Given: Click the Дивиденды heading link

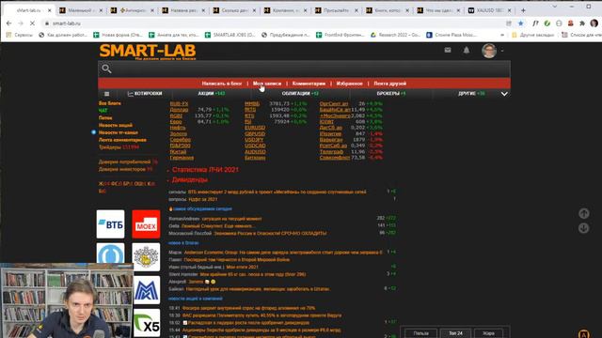Looking at the screenshot, I should pos(190,179).
